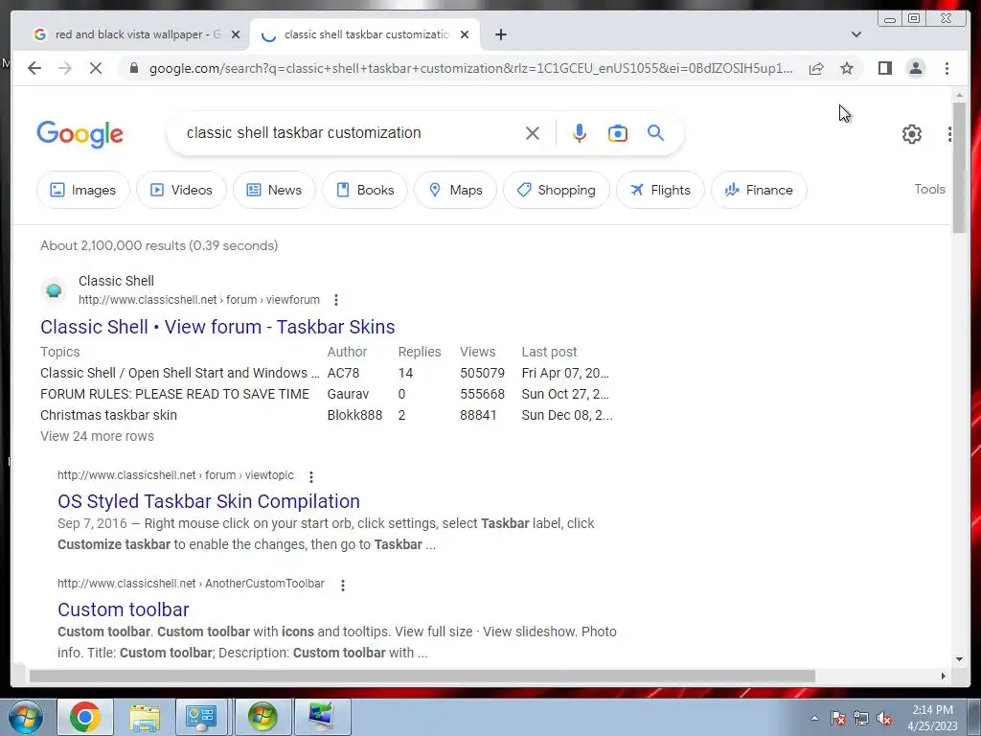Open FORUM RULES: PLEASE READ topic

point(174,394)
